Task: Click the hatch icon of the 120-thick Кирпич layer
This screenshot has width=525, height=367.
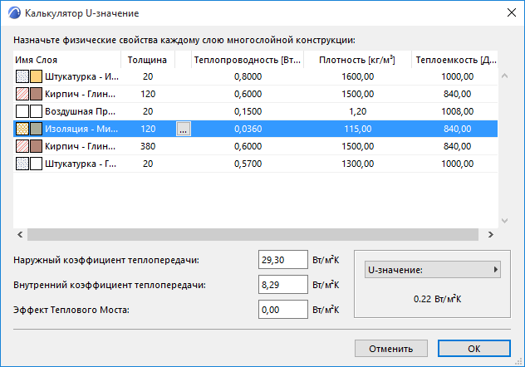Action: (22, 95)
